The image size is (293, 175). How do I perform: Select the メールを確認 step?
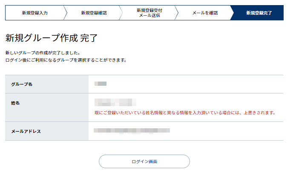(x=205, y=13)
